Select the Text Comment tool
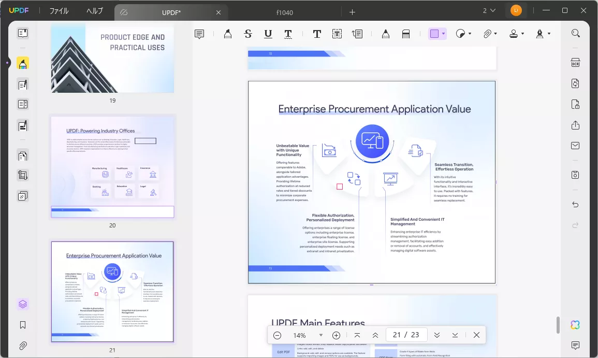Screen dimensions: 598x358 pos(316,34)
